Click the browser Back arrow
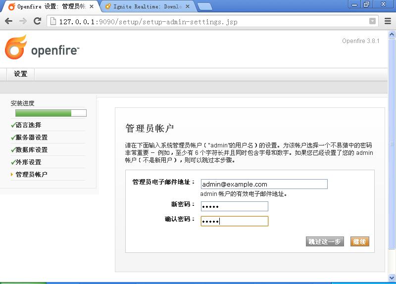This screenshot has width=396, height=284. [9, 21]
